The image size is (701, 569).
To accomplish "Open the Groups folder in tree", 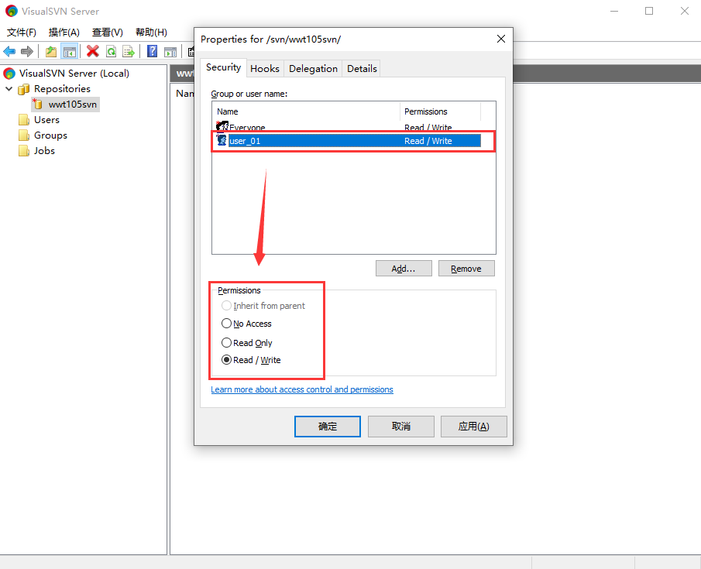I will (x=50, y=135).
